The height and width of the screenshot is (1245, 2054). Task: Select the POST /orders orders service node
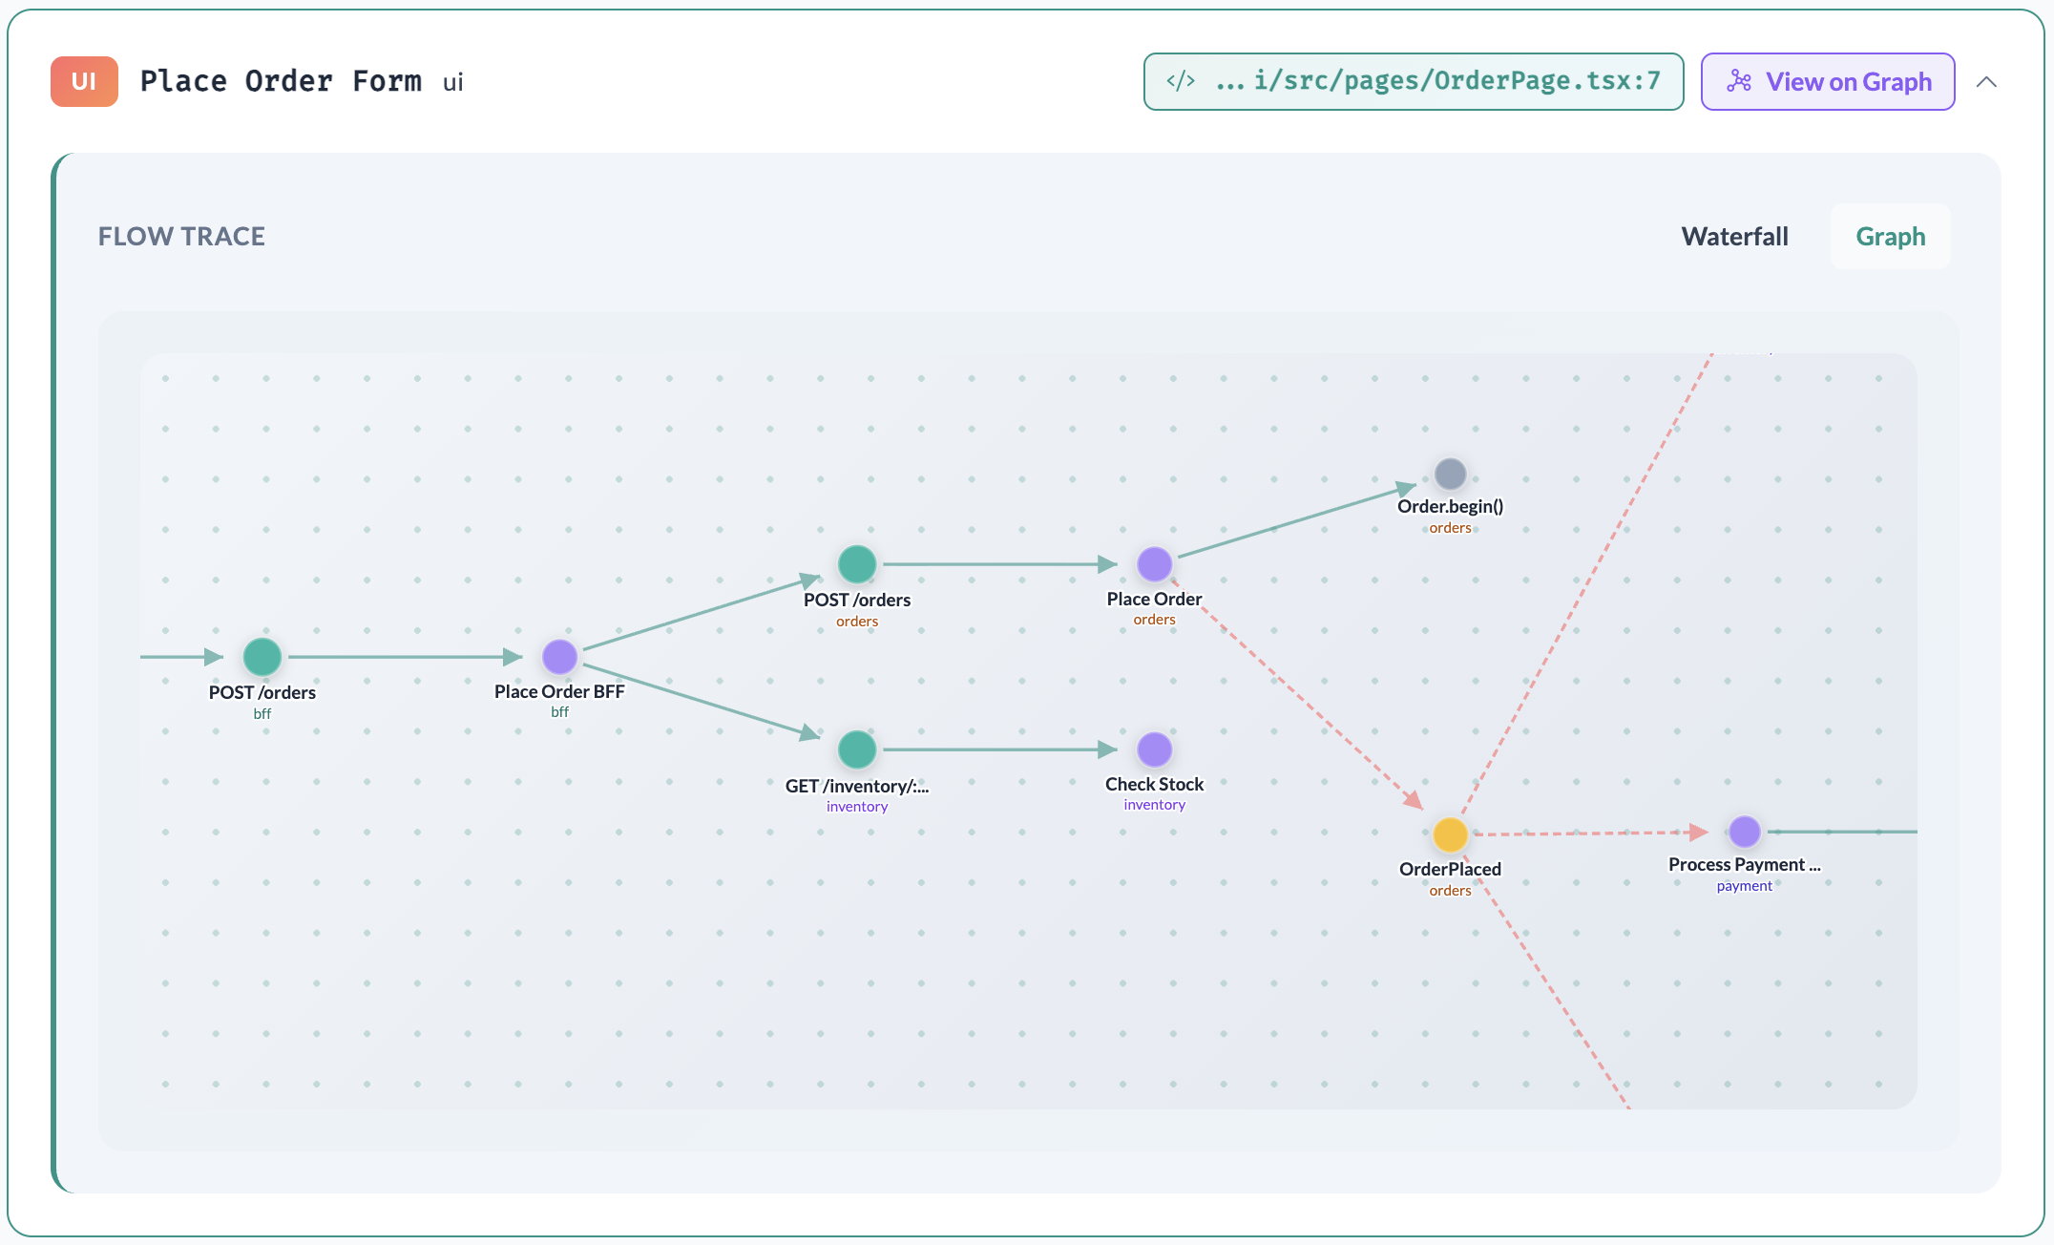(856, 564)
